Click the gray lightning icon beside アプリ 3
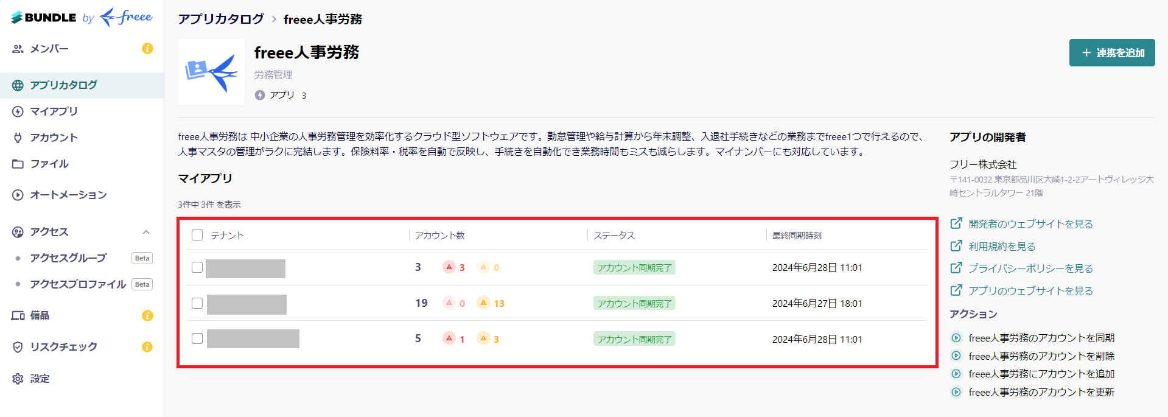Screen dimensions: 1168x417 point(260,95)
